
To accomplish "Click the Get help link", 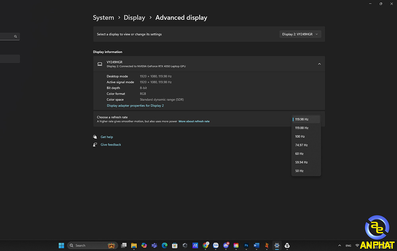I will pyautogui.click(x=106, y=137).
